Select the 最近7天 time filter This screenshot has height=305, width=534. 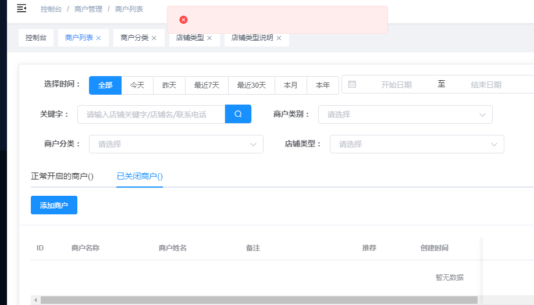click(207, 85)
